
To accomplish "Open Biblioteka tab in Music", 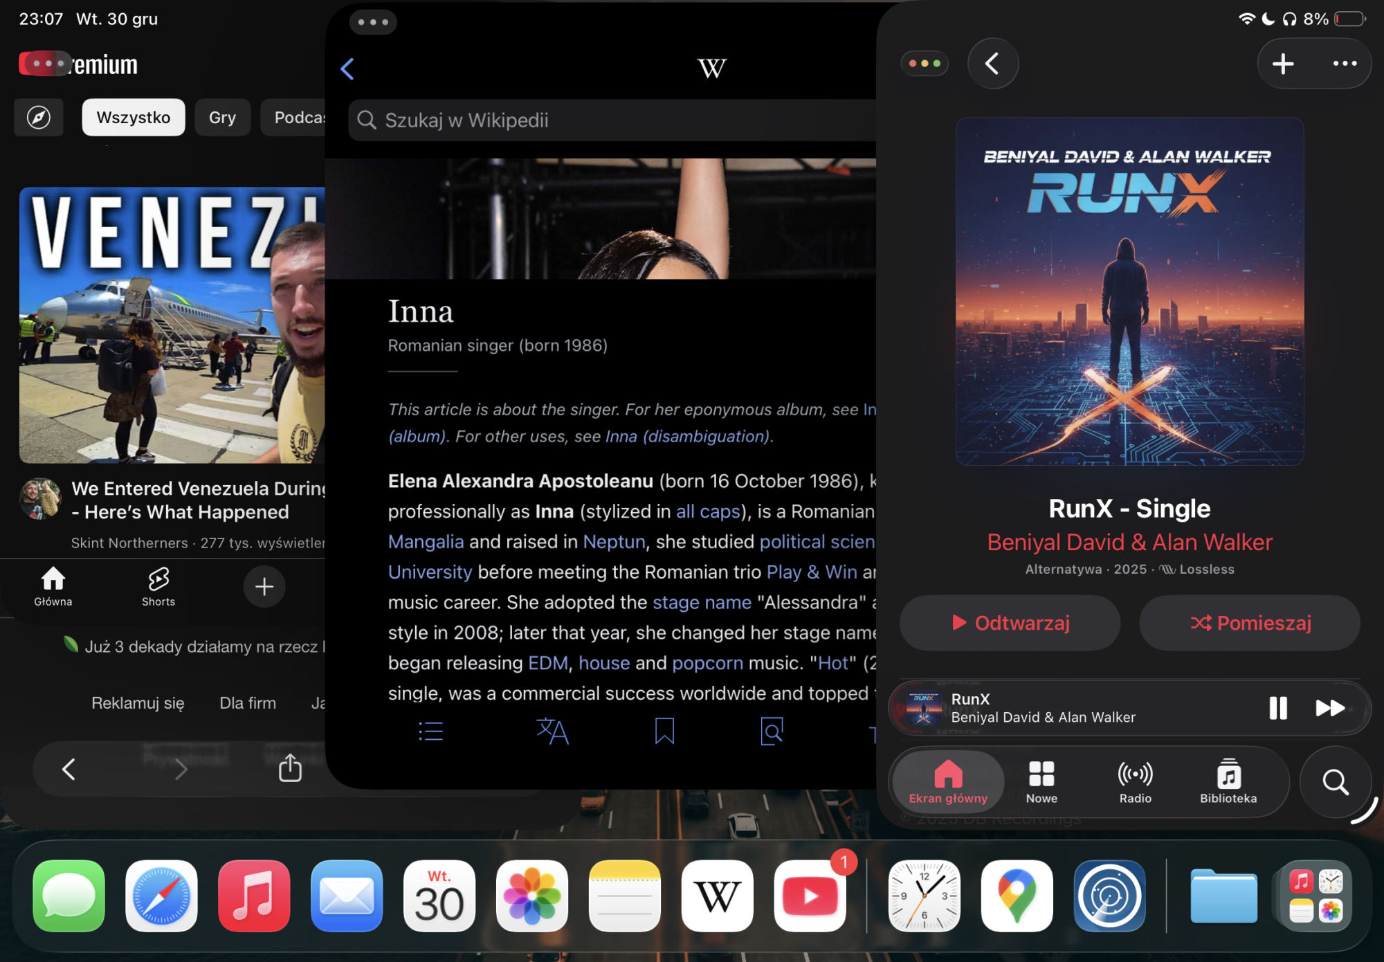I will (1228, 782).
